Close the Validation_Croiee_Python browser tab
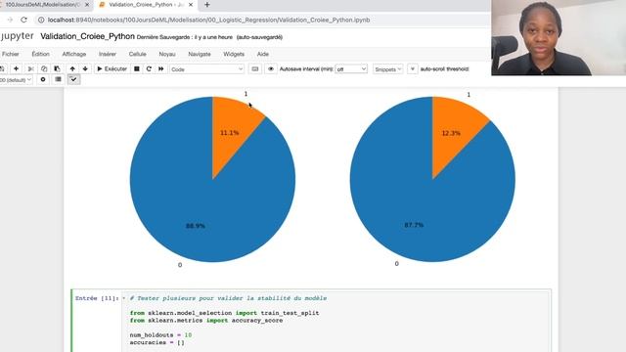 (x=191, y=5)
